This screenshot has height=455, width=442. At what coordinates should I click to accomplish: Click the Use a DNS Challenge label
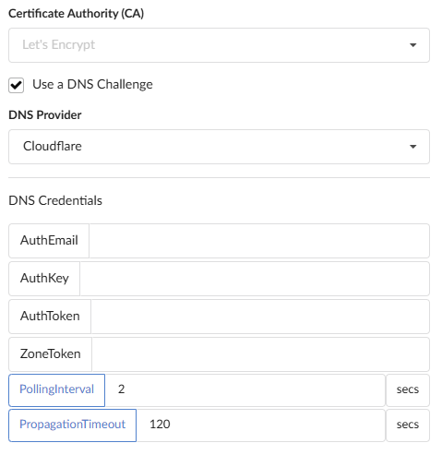tap(92, 84)
